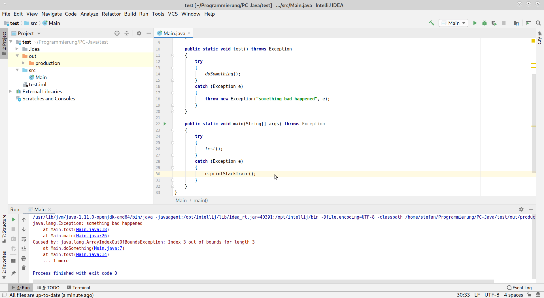This screenshot has width=544, height=298.
Task: Collapse the out folder
Action: coord(17,56)
